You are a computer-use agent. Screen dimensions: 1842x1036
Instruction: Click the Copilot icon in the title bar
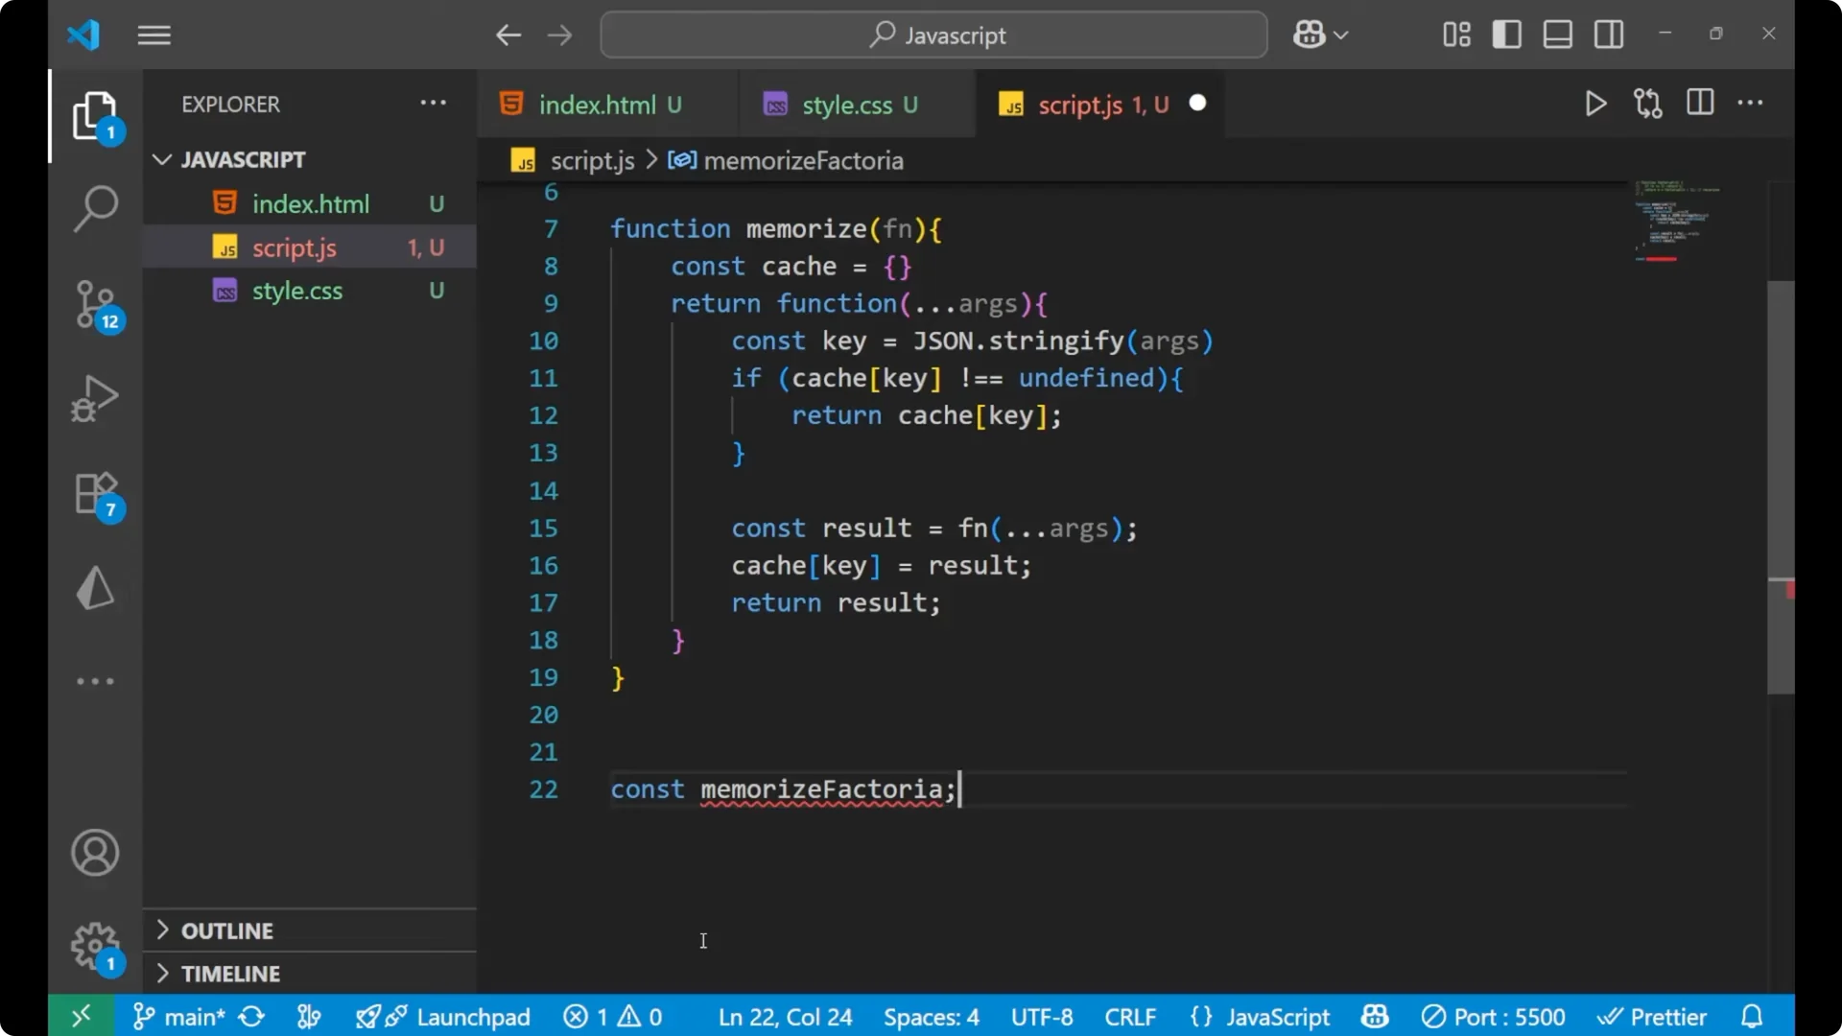[1310, 34]
